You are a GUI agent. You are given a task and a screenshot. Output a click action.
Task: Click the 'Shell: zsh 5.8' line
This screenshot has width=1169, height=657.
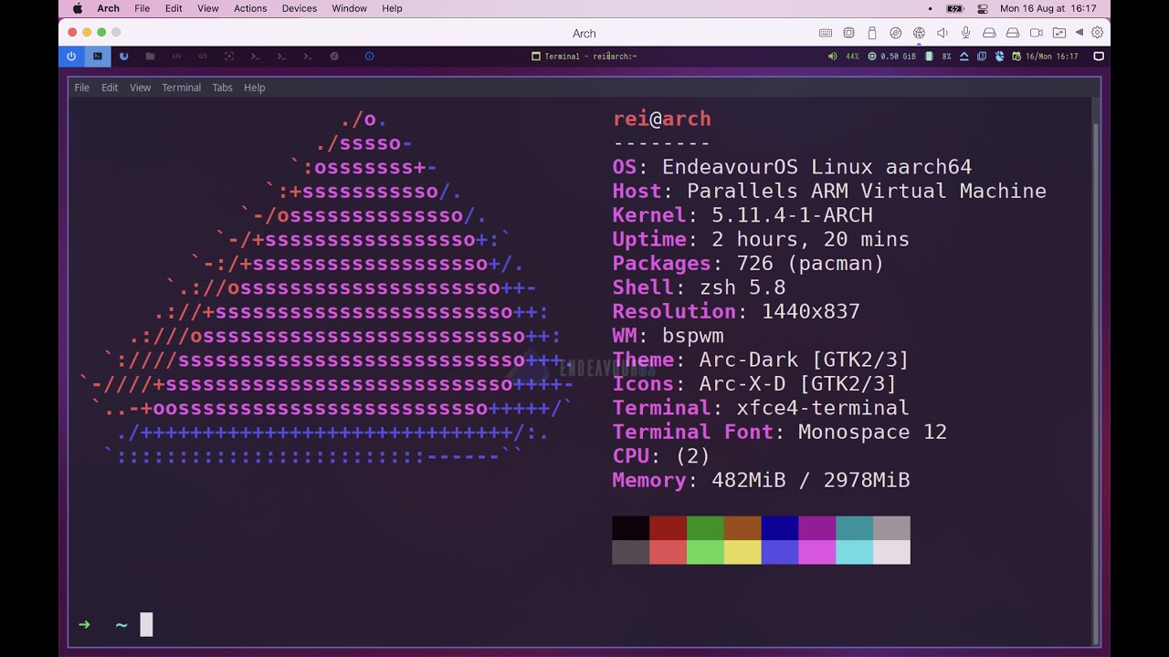pyautogui.click(x=699, y=287)
